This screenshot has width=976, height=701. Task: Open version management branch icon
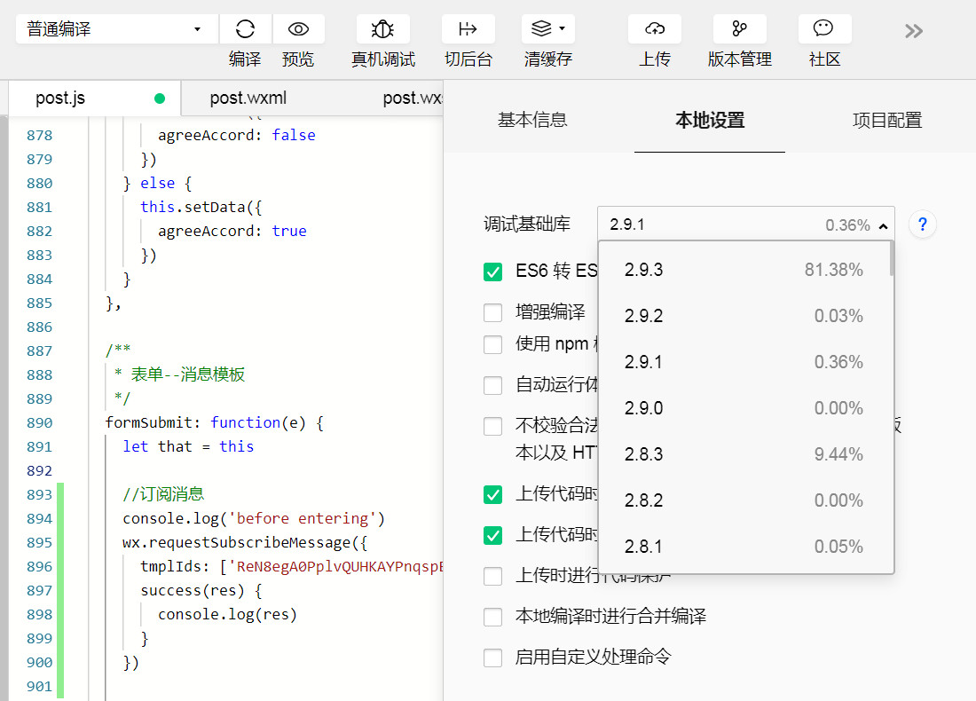(x=739, y=29)
